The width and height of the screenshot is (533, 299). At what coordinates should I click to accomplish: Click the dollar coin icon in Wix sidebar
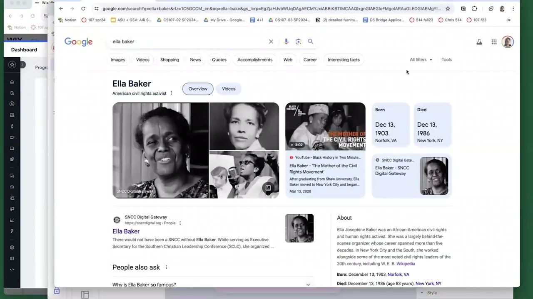coord(12,104)
